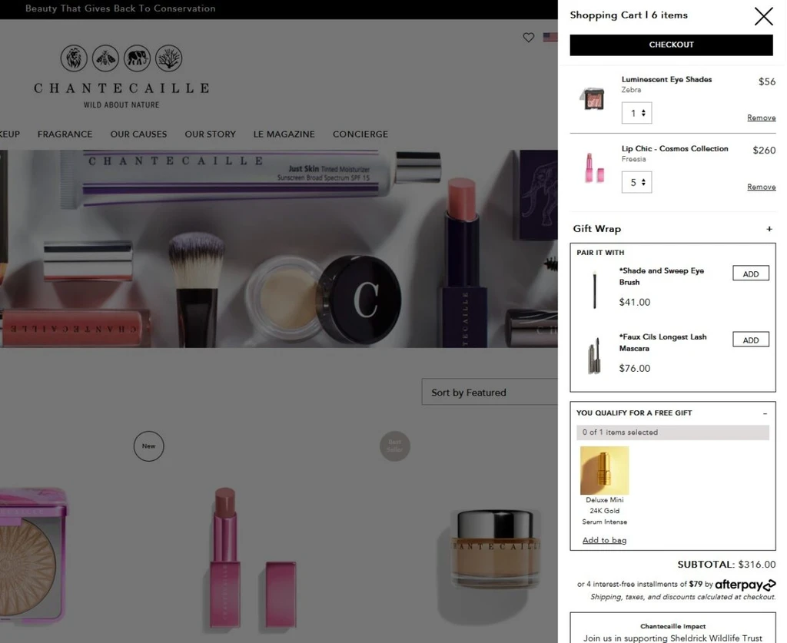Remove Lip Chic Cosmos Collection from cart

click(x=761, y=187)
